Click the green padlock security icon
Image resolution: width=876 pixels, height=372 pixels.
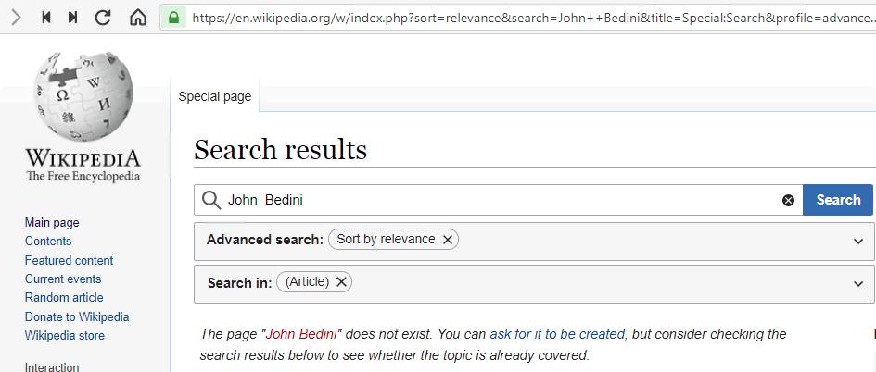tap(173, 17)
